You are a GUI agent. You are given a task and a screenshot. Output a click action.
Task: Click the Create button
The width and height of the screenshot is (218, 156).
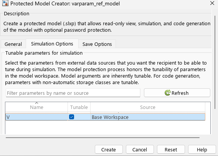click(x=109, y=149)
